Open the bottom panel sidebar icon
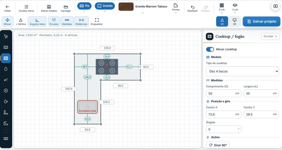 coord(6,138)
